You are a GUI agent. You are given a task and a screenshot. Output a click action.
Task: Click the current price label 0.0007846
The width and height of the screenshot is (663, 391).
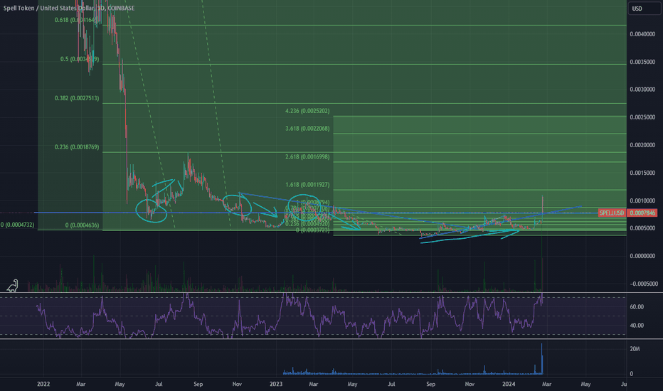[x=642, y=213]
